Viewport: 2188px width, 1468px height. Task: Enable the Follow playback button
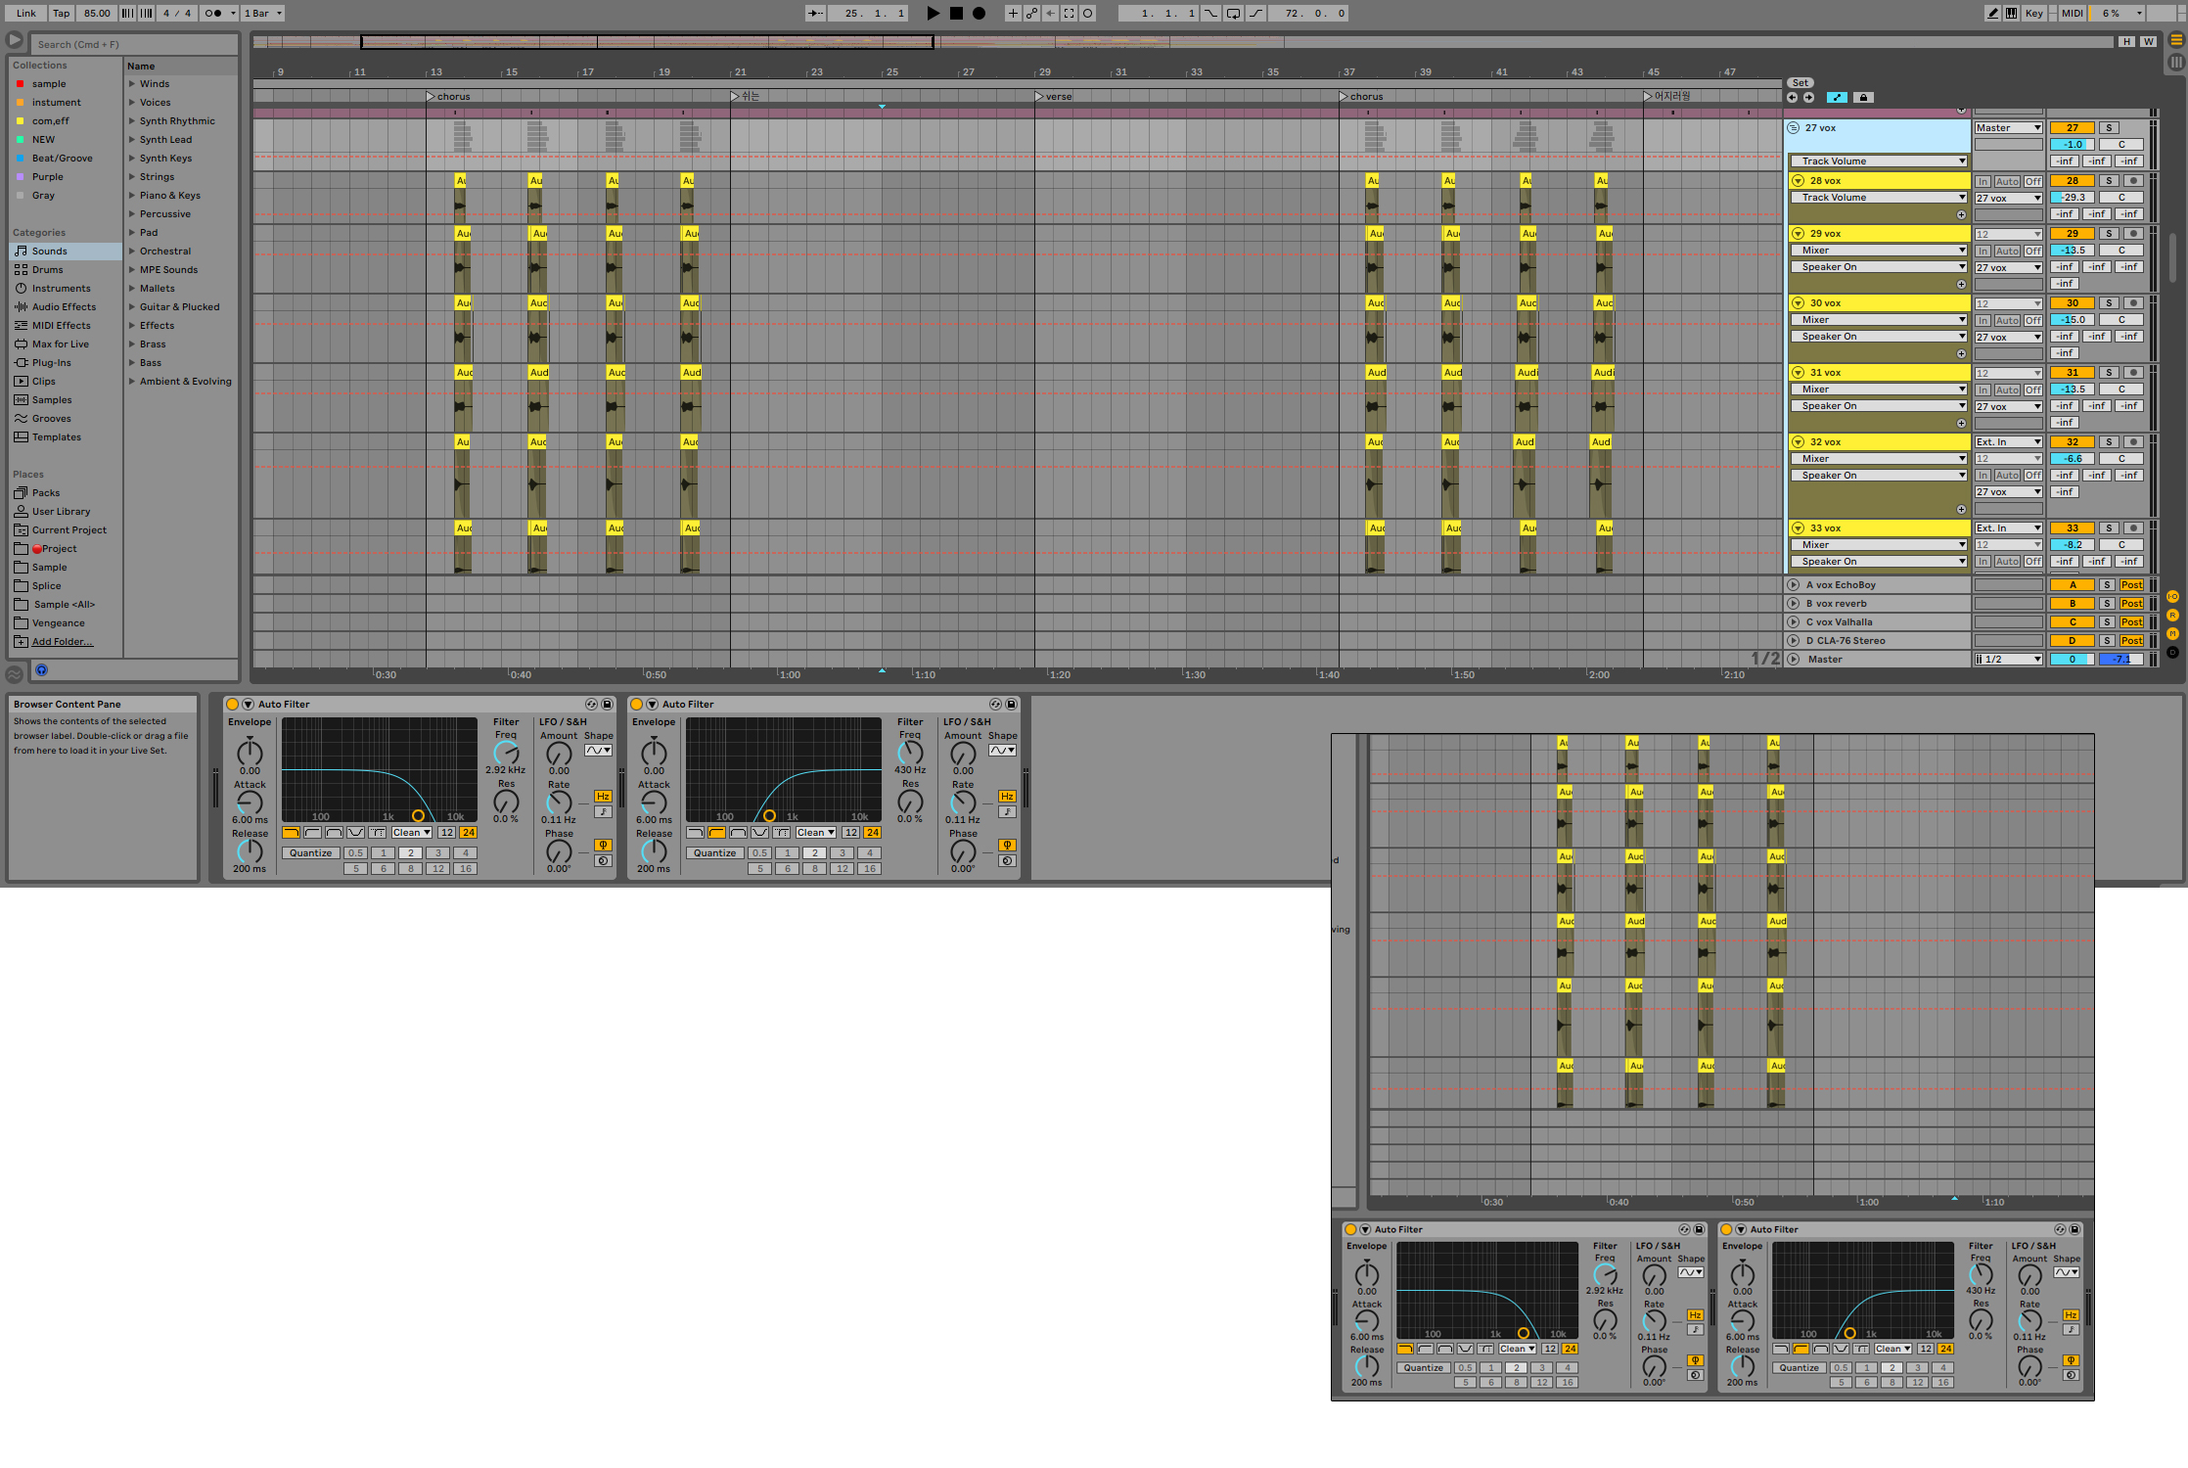click(815, 13)
